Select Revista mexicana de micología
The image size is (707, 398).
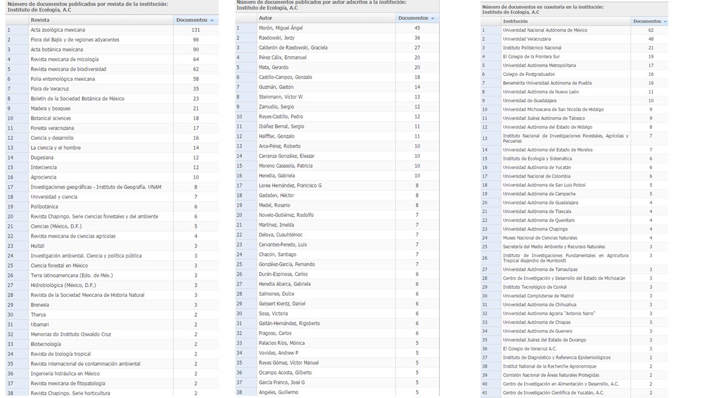[112, 59]
